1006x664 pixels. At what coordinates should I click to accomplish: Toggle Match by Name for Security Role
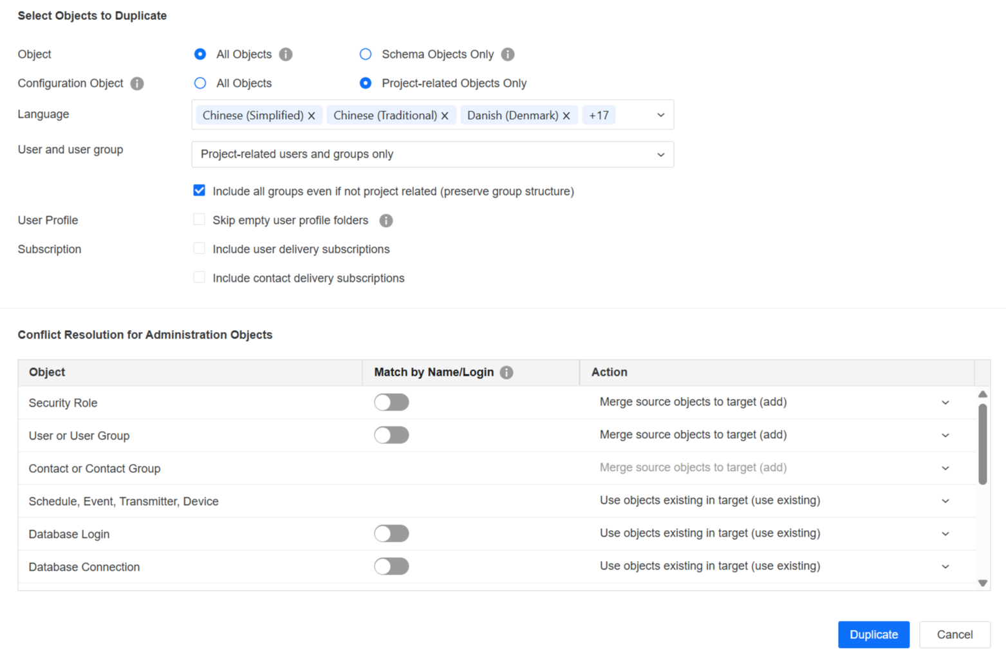[x=391, y=403]
